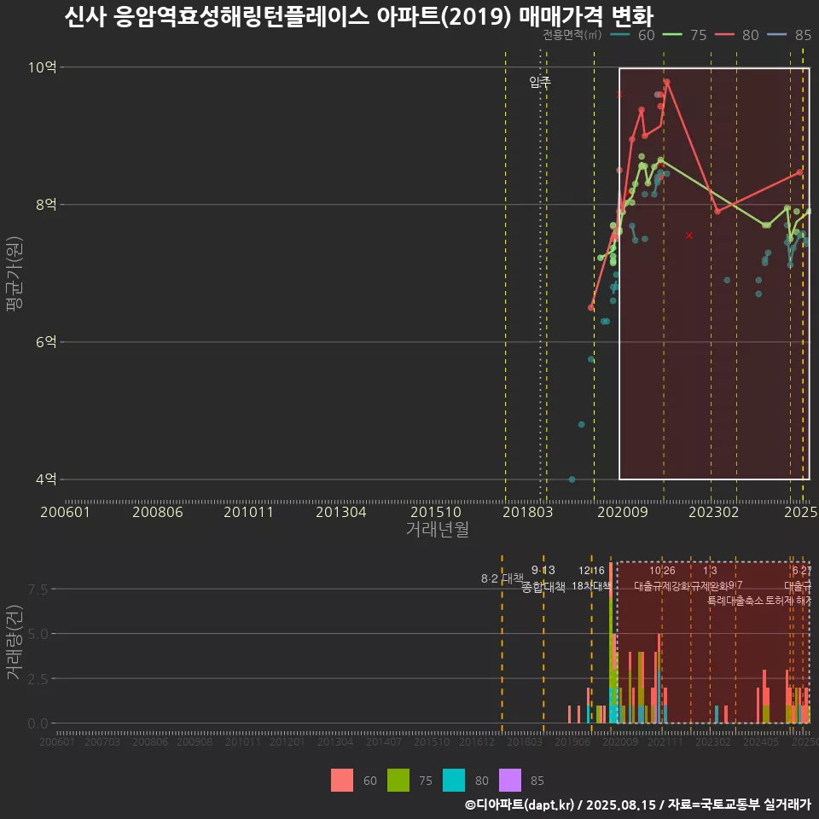The image size is (819, 819).
Task: Click the green 75 swatch in bottom legend
Action: pos(398,781)
